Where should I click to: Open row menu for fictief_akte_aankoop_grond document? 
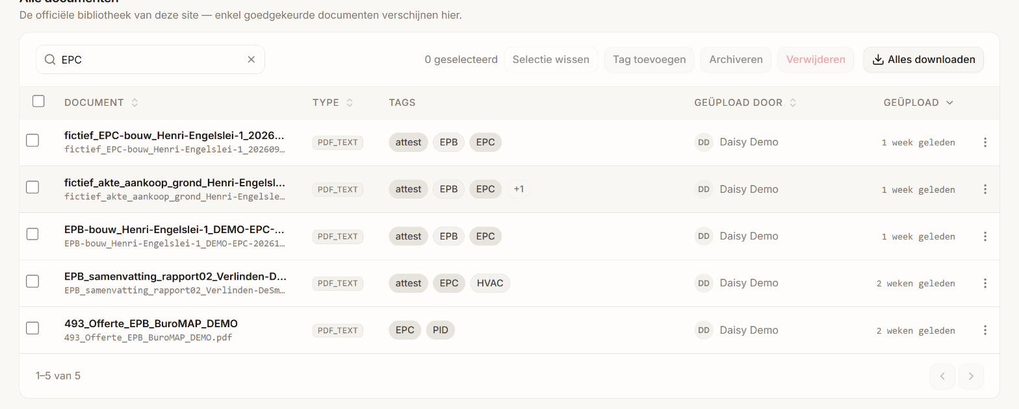click(985, 190)
